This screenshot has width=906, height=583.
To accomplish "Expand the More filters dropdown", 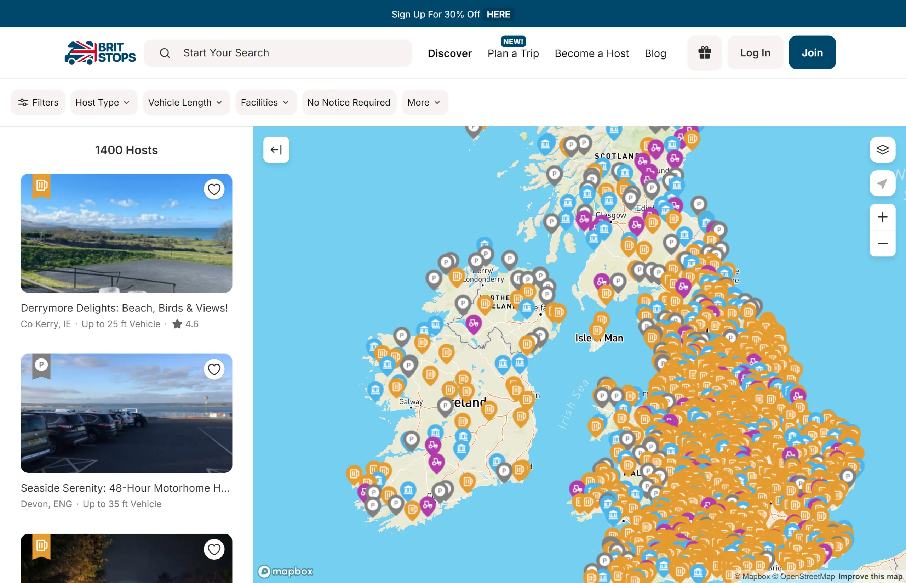I will [x=425, y=102].
